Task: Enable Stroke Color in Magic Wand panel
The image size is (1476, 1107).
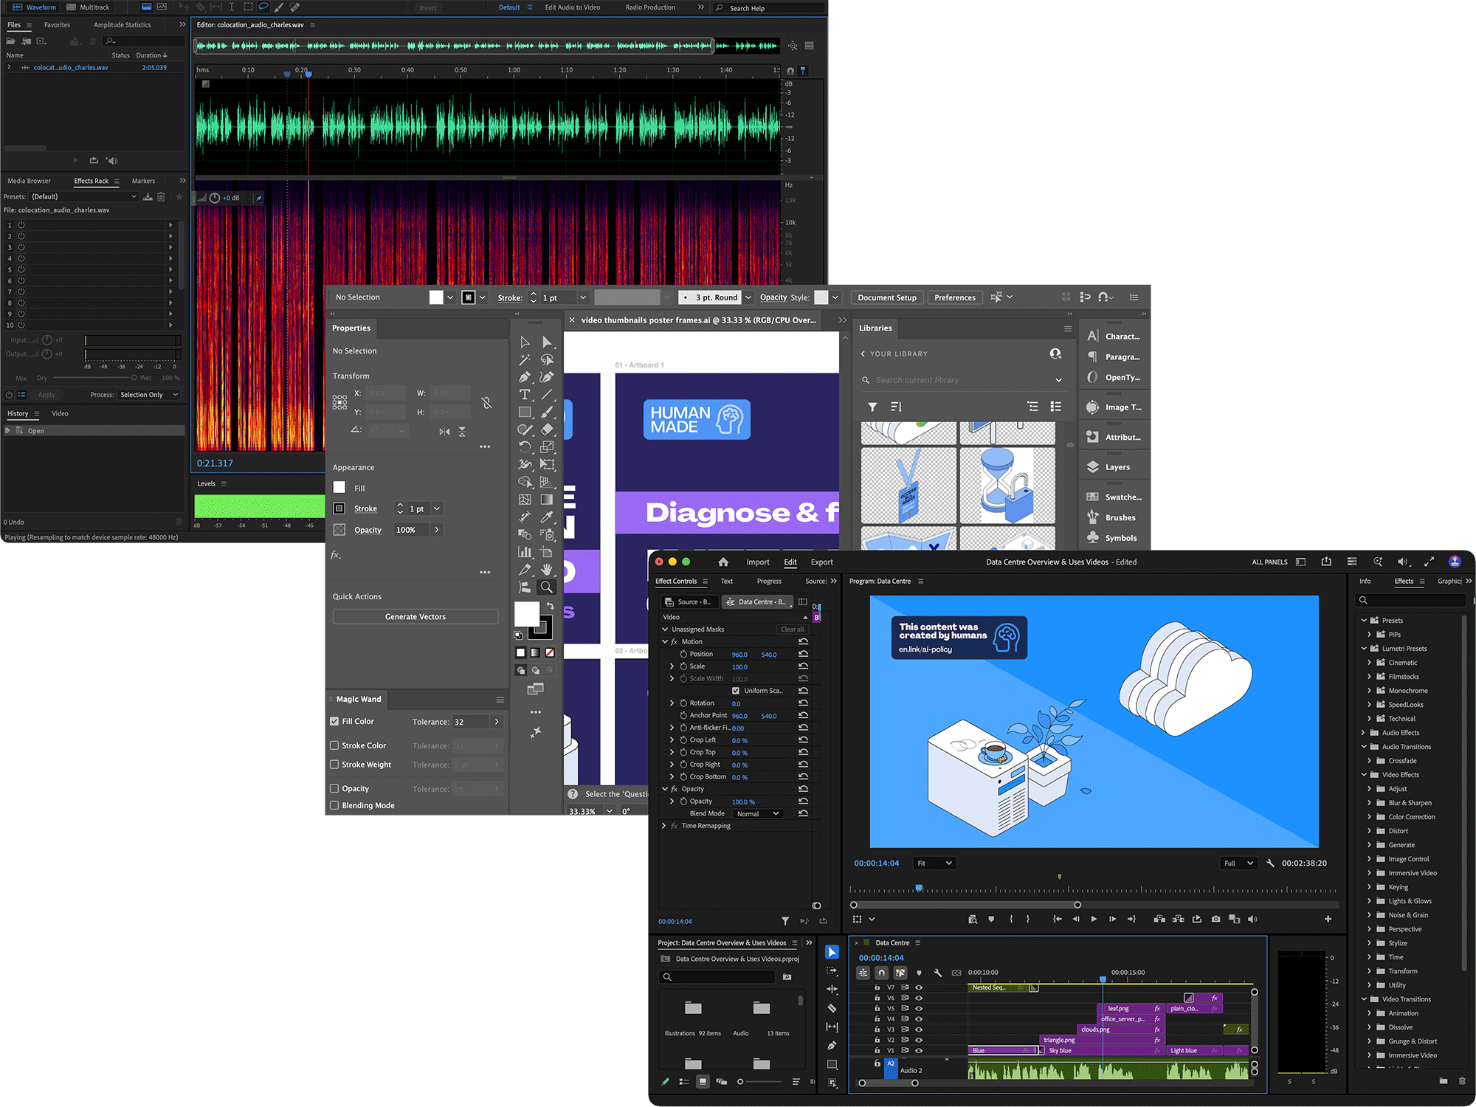Action: (x=334, y=746)
